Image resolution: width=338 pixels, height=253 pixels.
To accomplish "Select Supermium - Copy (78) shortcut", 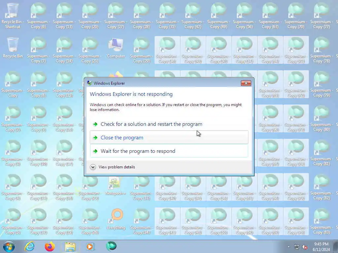I will coord(321,50).
